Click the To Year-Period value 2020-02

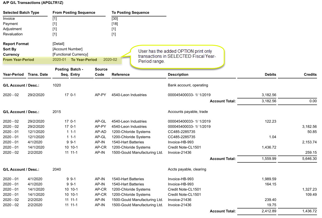(x=110, y=60)
